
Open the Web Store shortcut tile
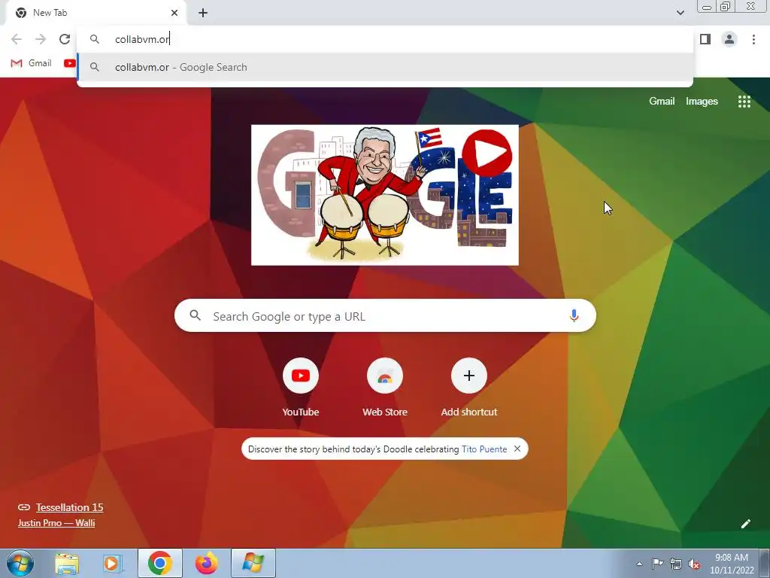(385, 388)
